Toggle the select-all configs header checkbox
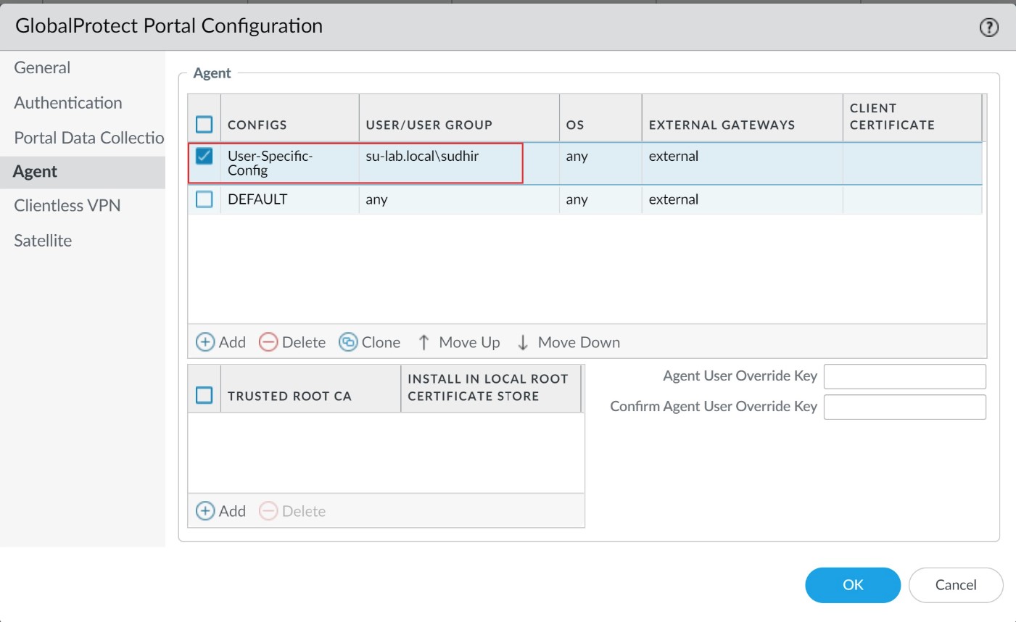The image size is (1016, 622). [x=204, y=123]
